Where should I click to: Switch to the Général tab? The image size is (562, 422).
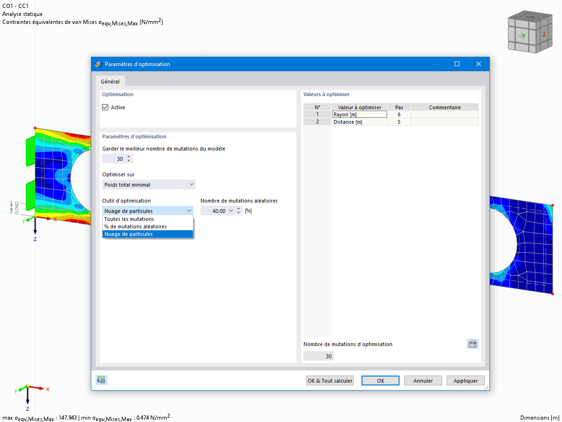tap(110, 82)
